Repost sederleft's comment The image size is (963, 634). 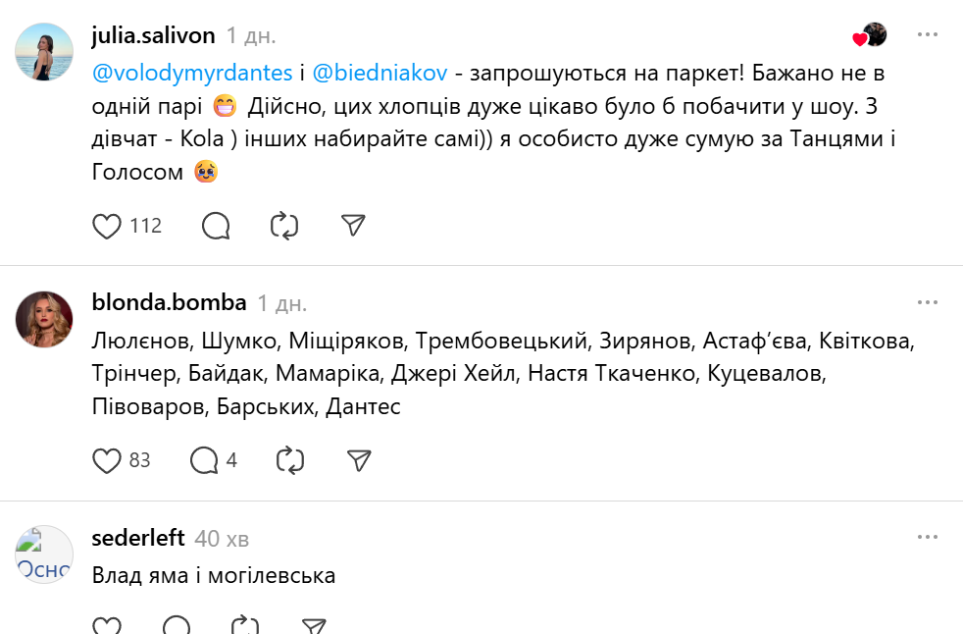(x=244, y=626)
